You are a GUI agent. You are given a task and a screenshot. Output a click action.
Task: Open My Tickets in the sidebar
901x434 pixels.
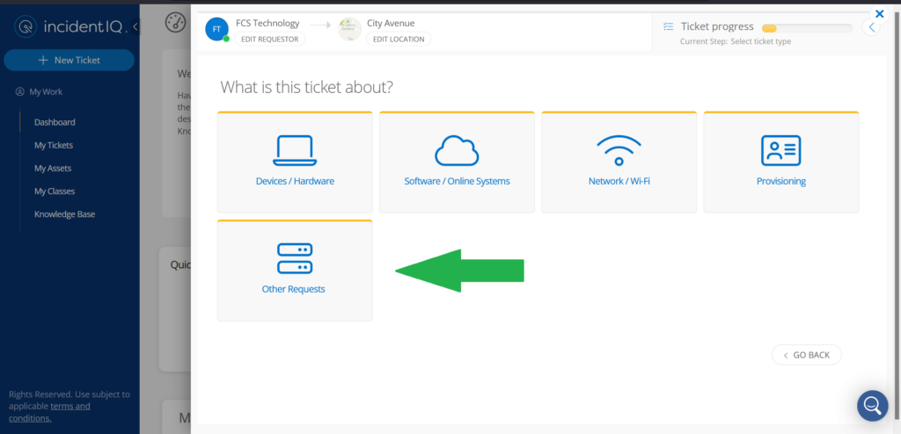coord(54,145)
